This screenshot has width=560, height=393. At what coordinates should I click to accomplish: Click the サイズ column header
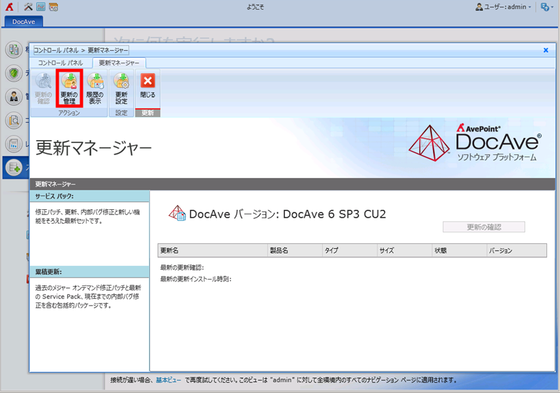point(405,250)
